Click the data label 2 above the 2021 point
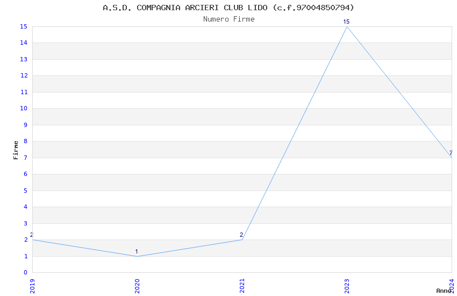 click(x=241, y=235)
